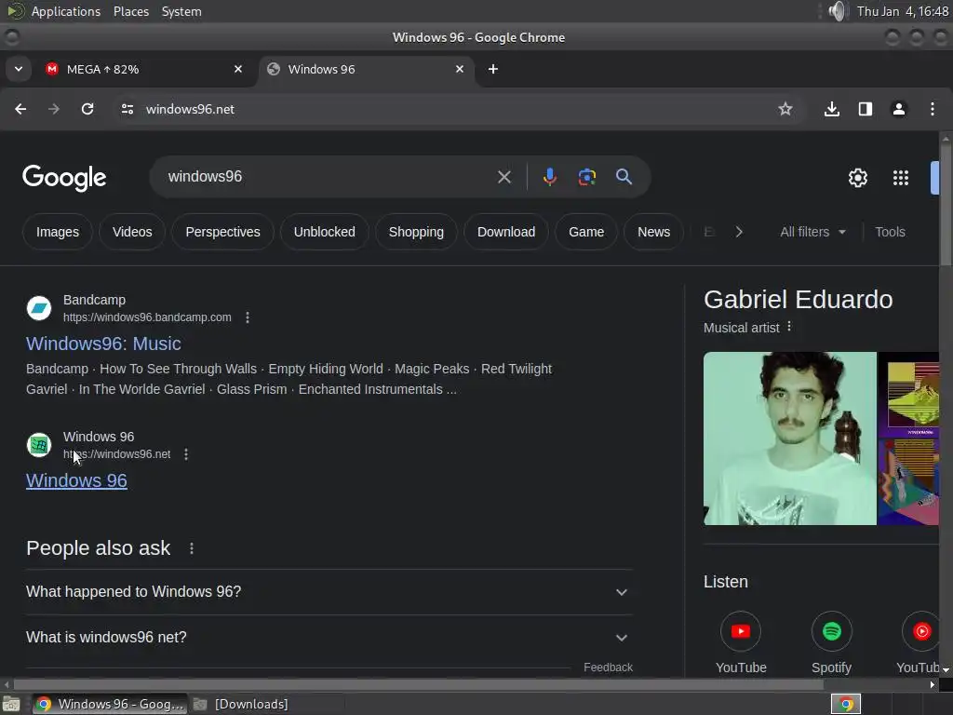The image size is (953, 715).
Task: Open Chrome profile menu
Action: point(899,109)
